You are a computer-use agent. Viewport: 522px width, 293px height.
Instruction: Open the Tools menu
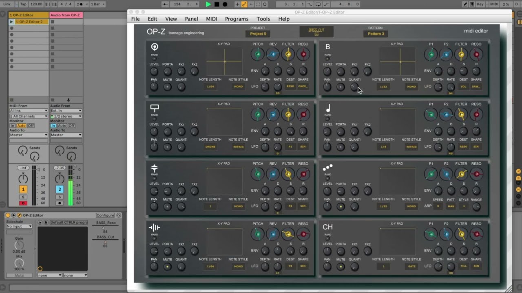[x=263, y=19]
